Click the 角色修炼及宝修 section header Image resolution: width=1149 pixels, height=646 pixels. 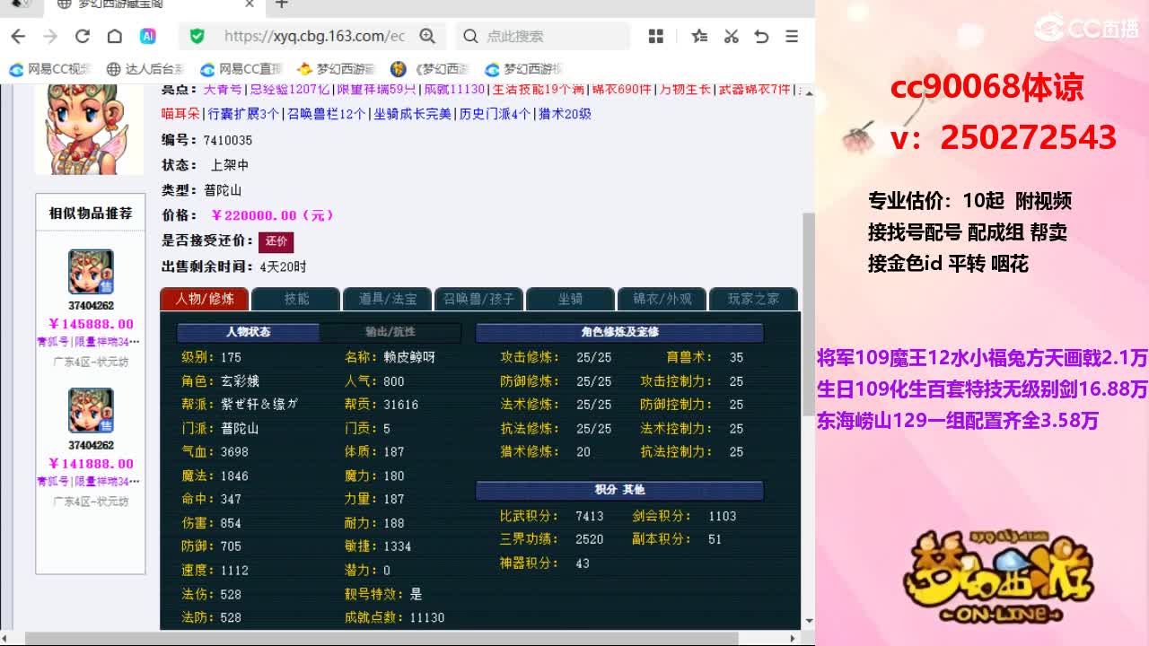tap(619, 332)
